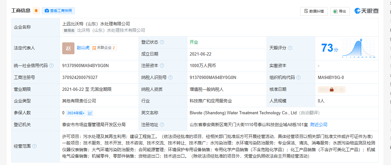
Task: Export data with 导出 button
Action: point(340,11)
